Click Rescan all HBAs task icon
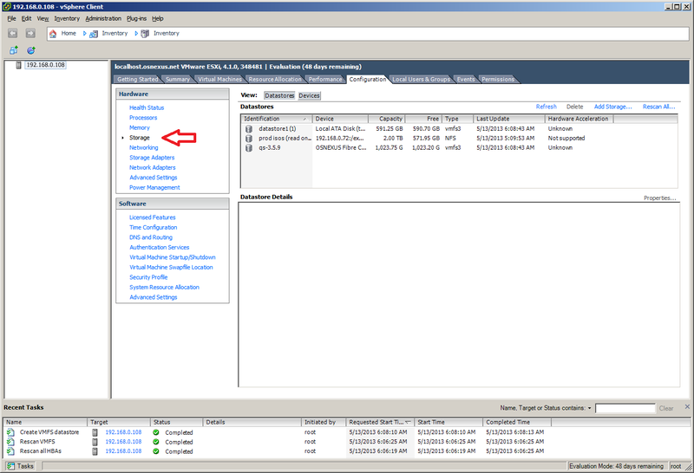The height and width of the screenshot is (473, 694). pyautogui.click(x=10, y=451)
